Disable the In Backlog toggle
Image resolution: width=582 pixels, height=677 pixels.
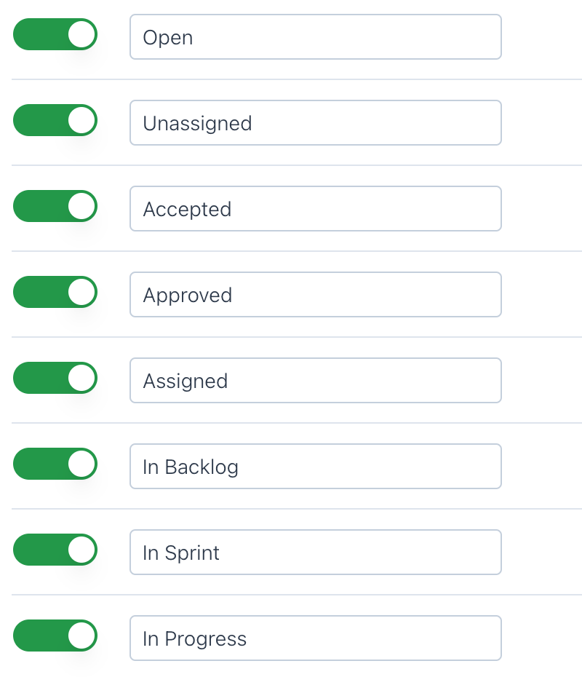55,464
